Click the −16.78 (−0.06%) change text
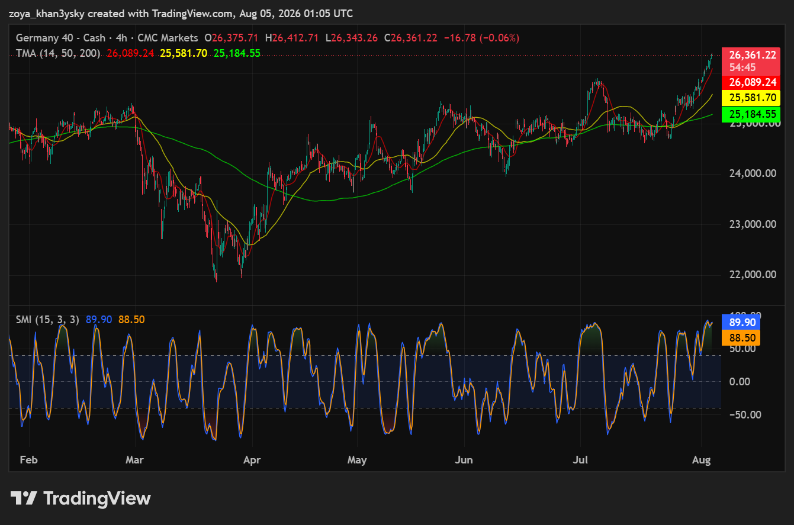794x525 pixels. pos(481,38)
